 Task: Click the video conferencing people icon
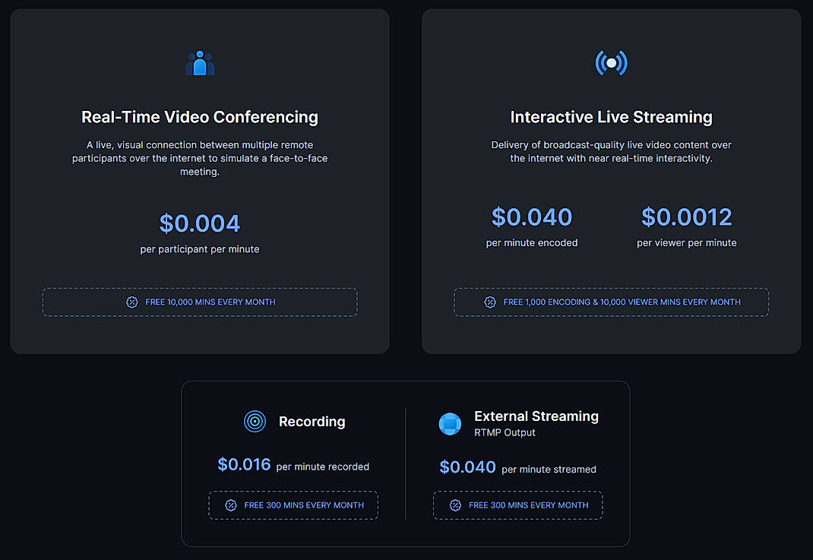[200, 63]
